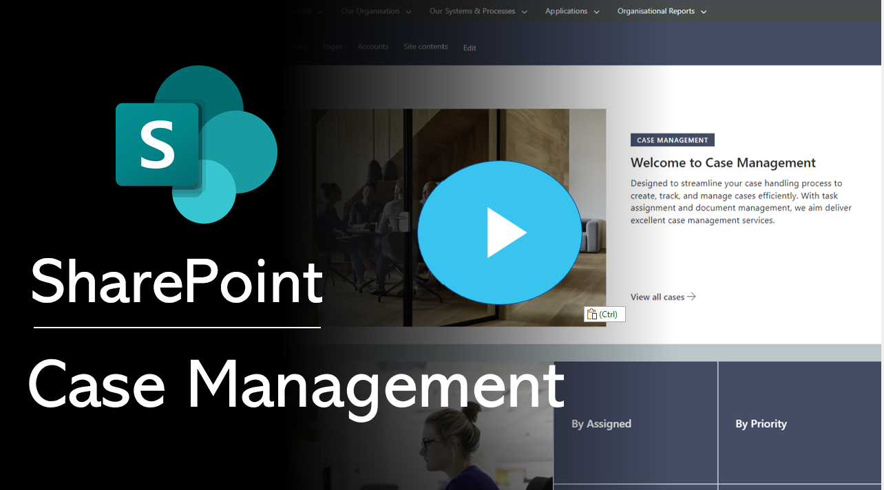This screenshot has height=490, width=884.
Task: Click the Edit page option
Action: click(x=470, y=47)
